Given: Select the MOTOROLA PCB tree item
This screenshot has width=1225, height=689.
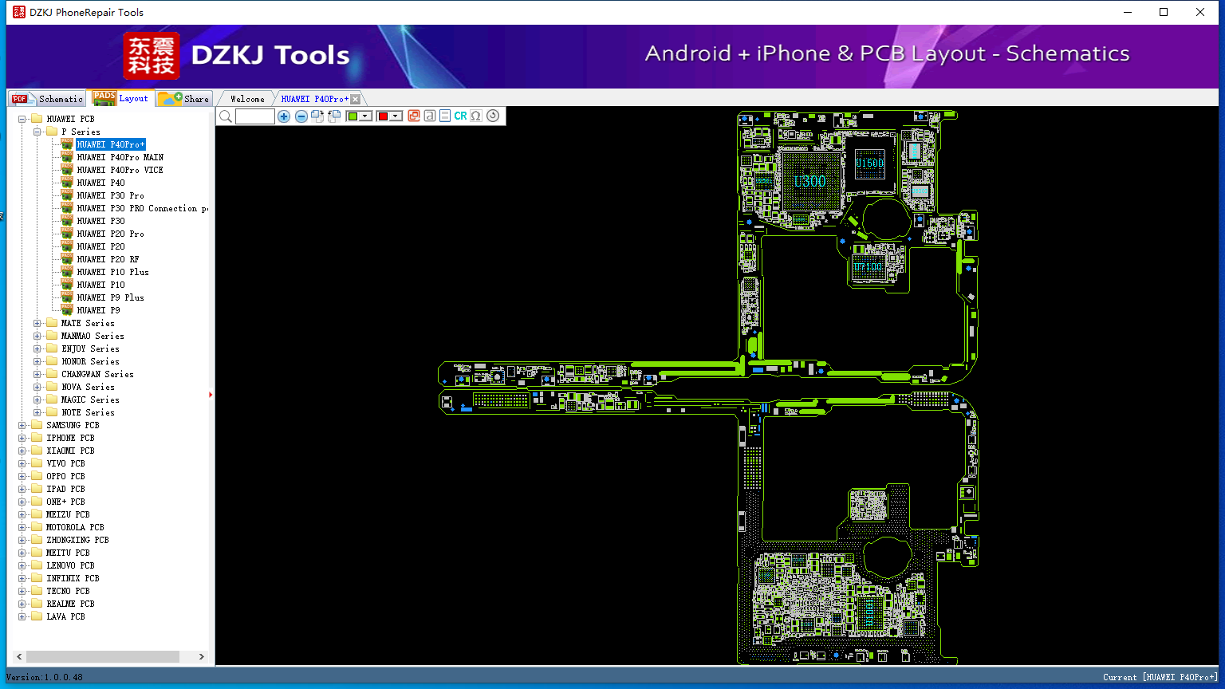Looking at the screenshot, I should (75, 527).
